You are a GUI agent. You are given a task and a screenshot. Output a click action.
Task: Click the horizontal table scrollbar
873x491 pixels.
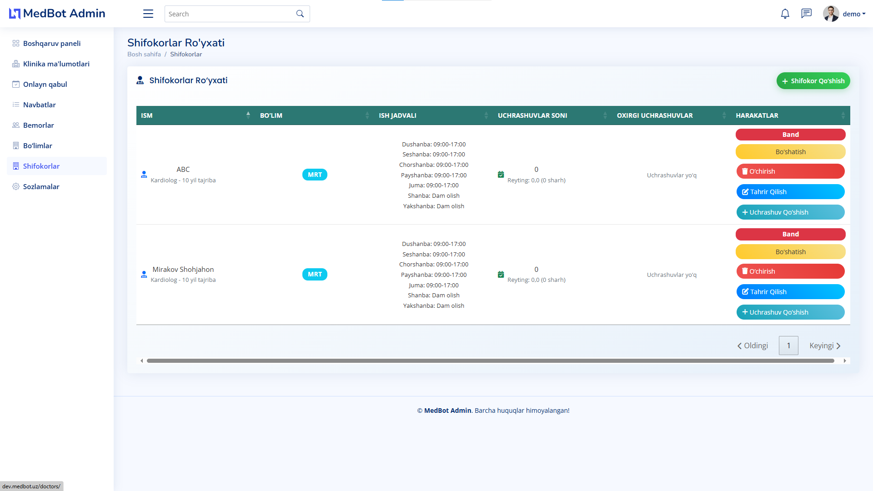tap(490, 361)
